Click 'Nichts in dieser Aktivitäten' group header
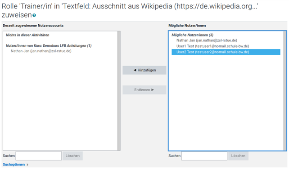 click(x=27, y=35)
